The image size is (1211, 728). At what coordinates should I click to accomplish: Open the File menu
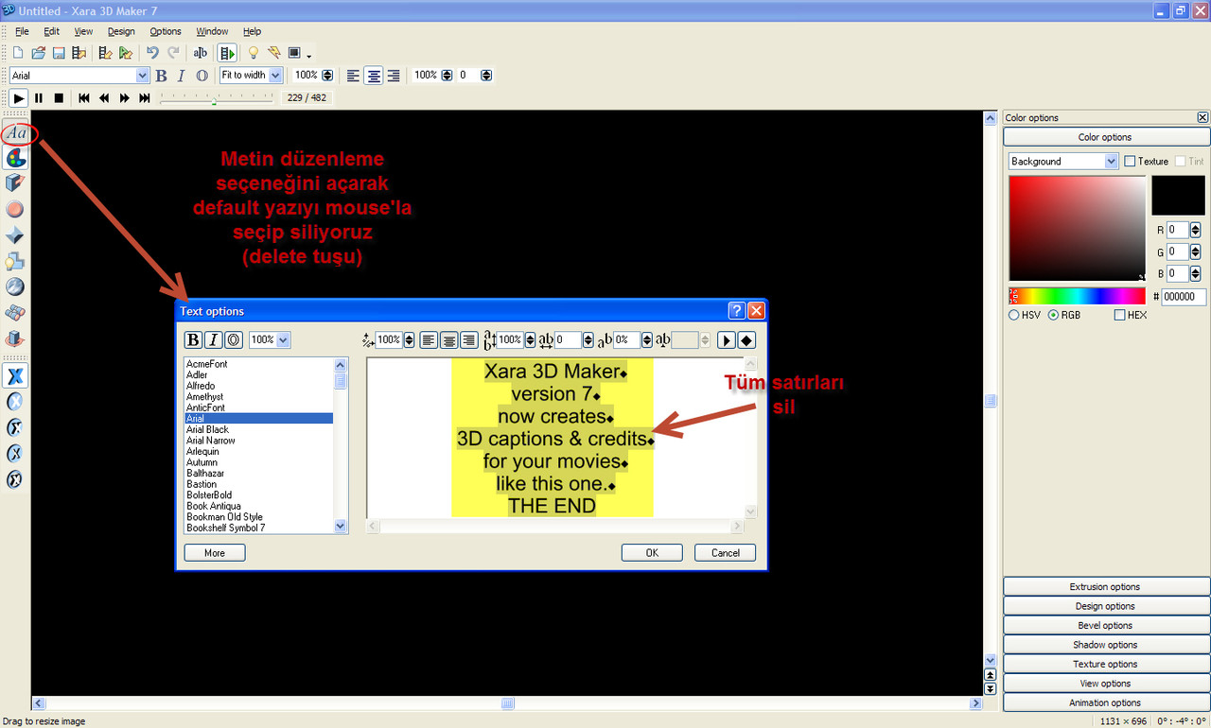point(22,31)
